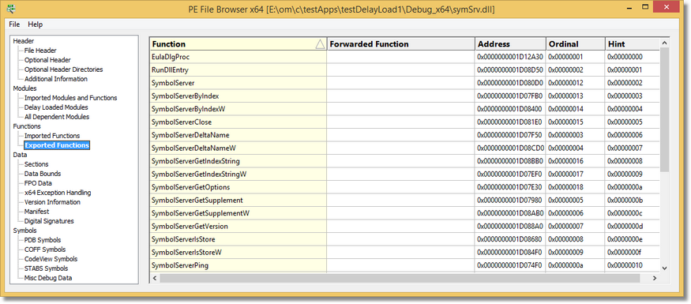Open Misc Debug Data view
The image size is (691, 304).
click(x=48, y=278)
